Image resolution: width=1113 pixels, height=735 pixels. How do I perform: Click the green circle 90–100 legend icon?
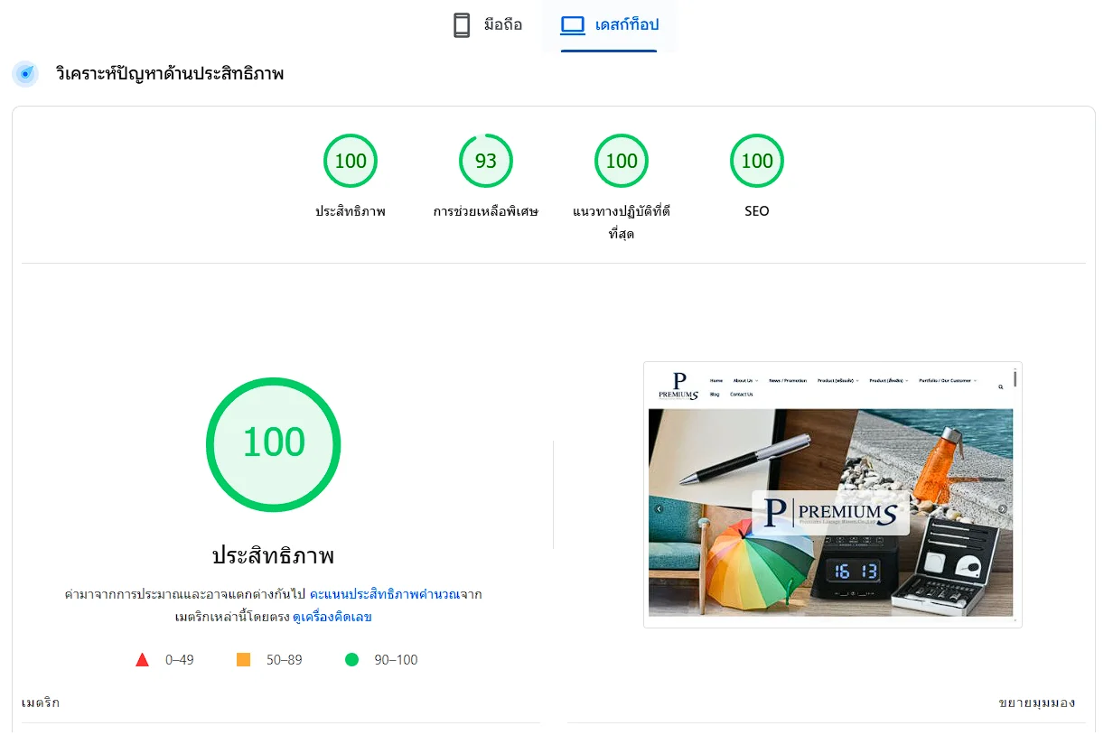351,660
